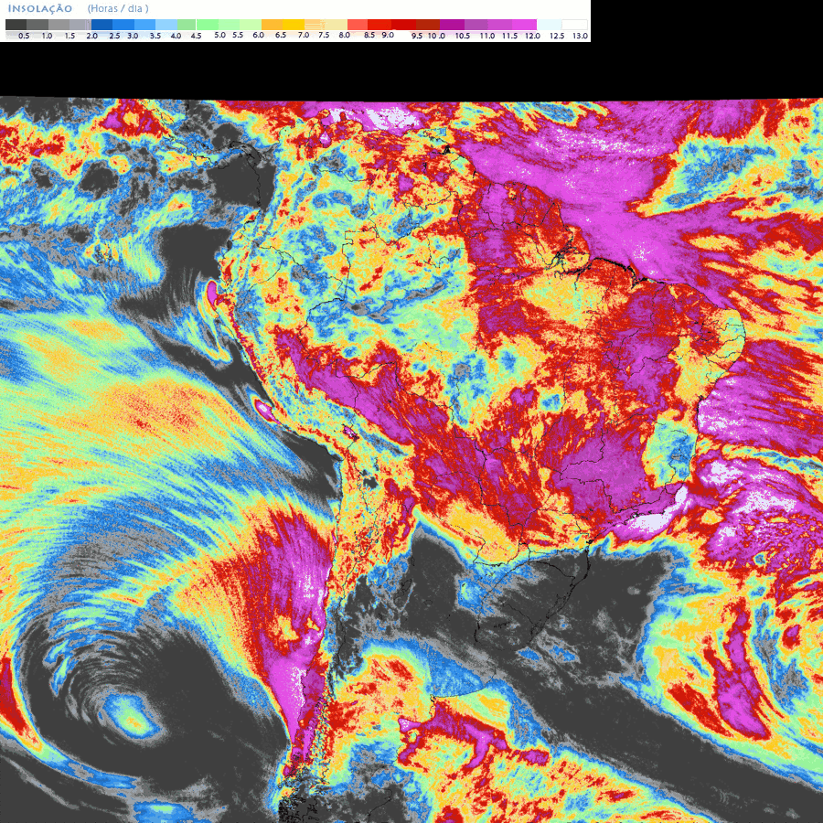The image size is (823, 823).
Task: Click the 3.0 legend value
Action: pyautogui.click(x=133, y=36)
